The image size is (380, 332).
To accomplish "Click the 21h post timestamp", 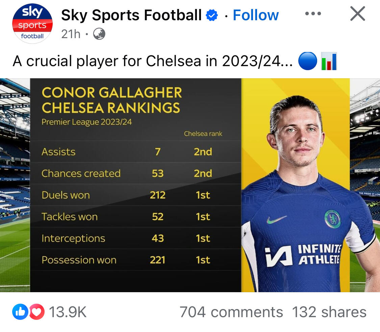I will click(71, 34).
